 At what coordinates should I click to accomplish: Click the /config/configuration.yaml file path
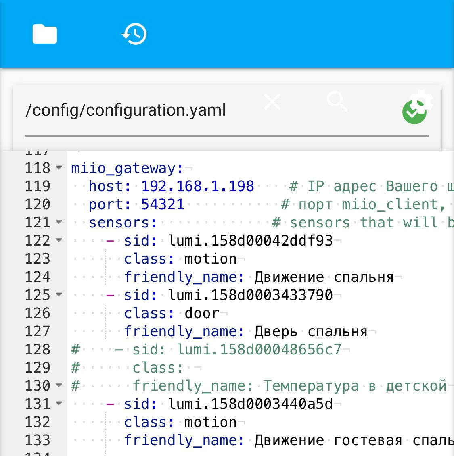pos(126,110)
